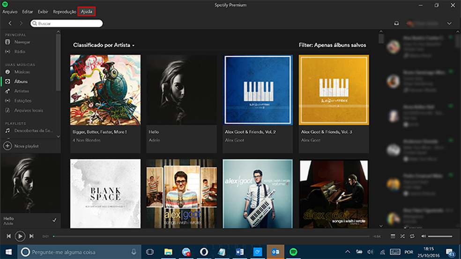This screenshot has width=461, height=259.
Task: Open the Reprodução menu
Action: [x=64, y=12]
